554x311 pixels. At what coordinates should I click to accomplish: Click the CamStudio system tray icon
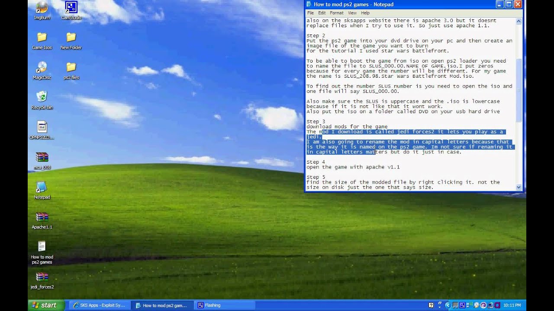coord(462,305)
